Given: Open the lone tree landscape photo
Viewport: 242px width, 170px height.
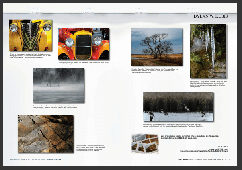Looking at the screenshot, I should [156, 47].
